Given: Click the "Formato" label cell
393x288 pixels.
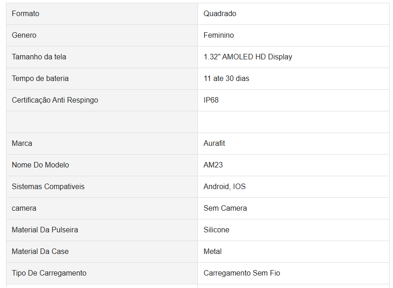Looking at the screenshot, I should (26, 14).
